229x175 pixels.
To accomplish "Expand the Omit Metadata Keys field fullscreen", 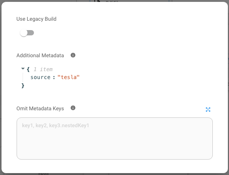I will [x=208, y=110].
